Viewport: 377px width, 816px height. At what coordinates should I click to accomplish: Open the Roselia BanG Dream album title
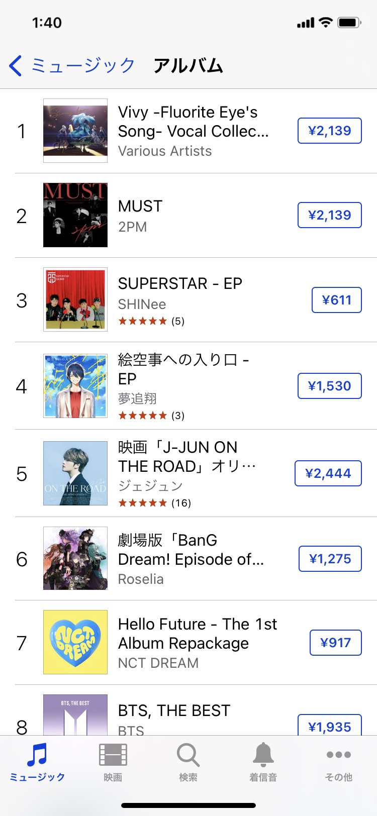(191, 550)
